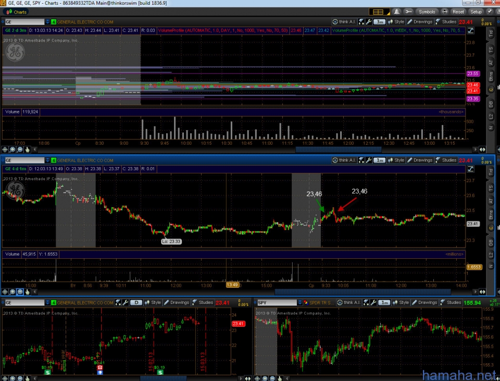Open Style menu of top 3m chart
This screenshot has height=381, width=500.
(x=396, y=22)
